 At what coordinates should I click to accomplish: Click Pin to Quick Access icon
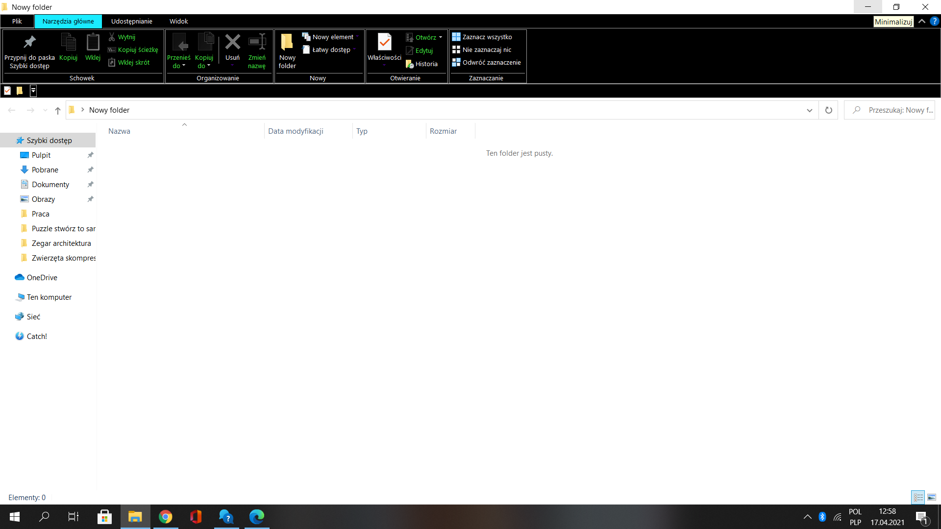tap(29, 43)
